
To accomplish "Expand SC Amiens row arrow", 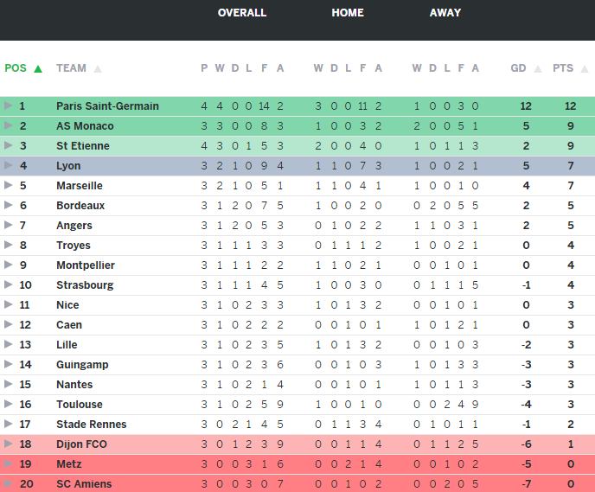I will 9,484.
